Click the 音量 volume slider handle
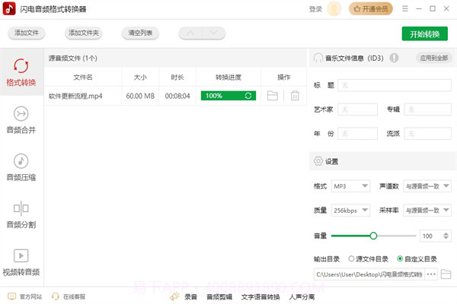 pos(373,236)
